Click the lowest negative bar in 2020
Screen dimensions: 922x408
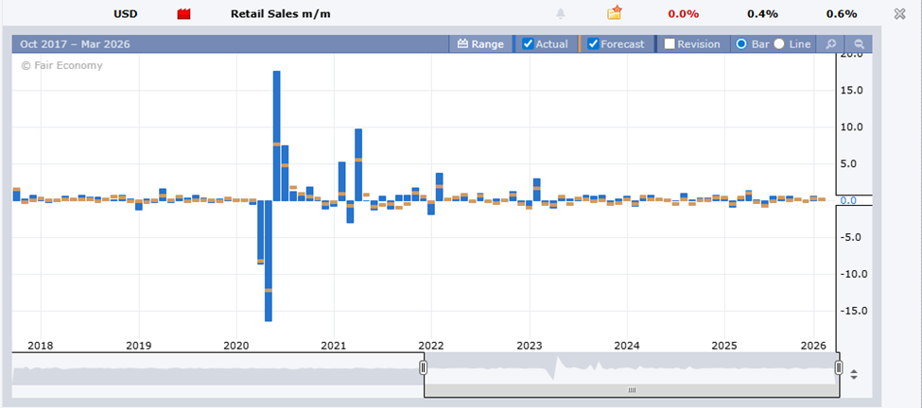point(269,261)
